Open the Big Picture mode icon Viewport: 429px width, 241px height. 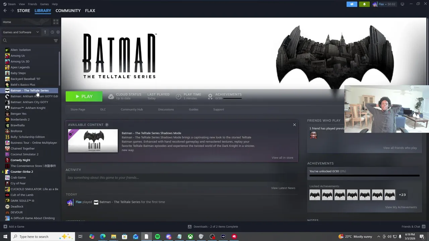403,4
